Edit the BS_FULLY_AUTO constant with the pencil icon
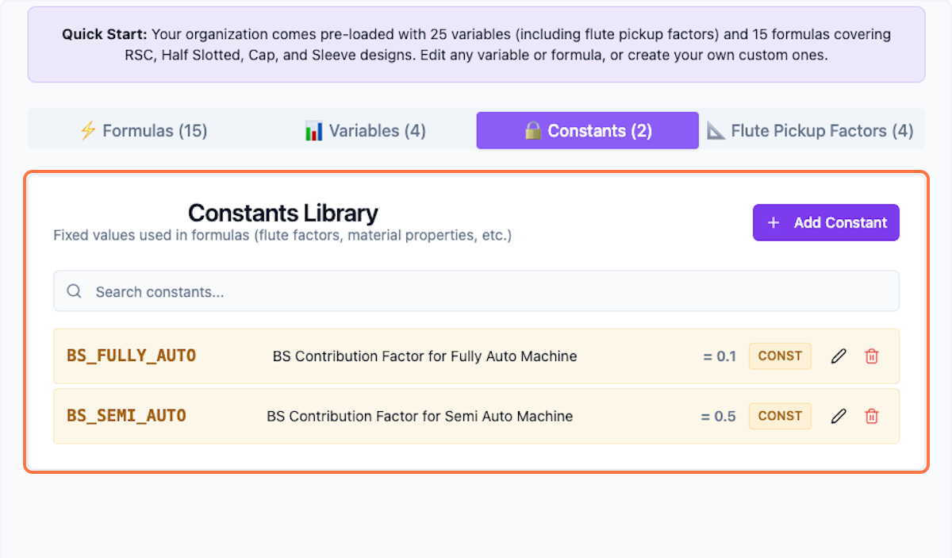Image resolution: width=952 pixels, height=558 pixels. click(839, 356)
